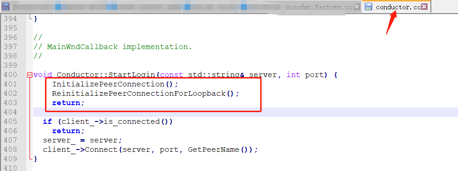Click GetPeerName on line 408

(x=214, y=150)
